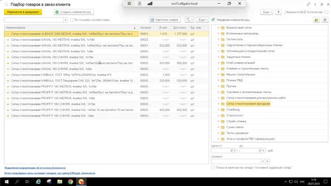Open 'Всего подобрано ноль позиций товаров' link

tap(50, 173)
